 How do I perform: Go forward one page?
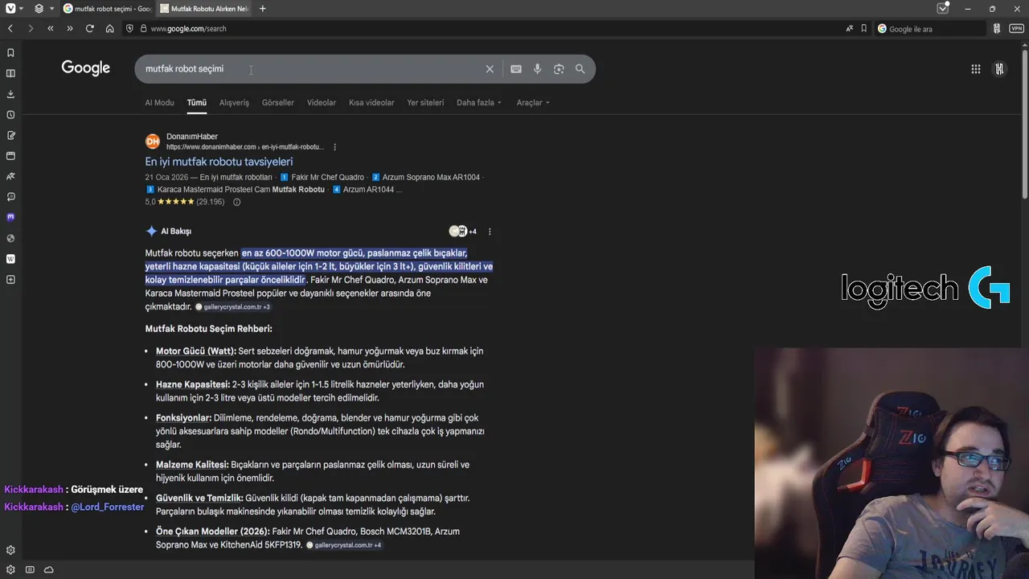click(x=31, y=28)
